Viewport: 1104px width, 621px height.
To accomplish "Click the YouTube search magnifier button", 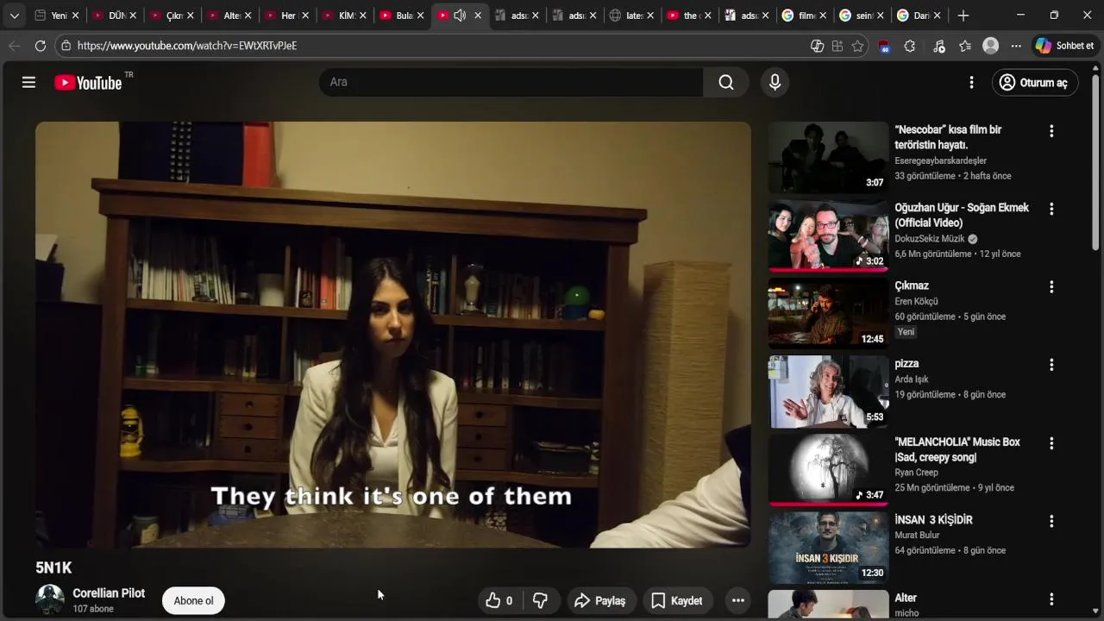I will pos(726,82).
